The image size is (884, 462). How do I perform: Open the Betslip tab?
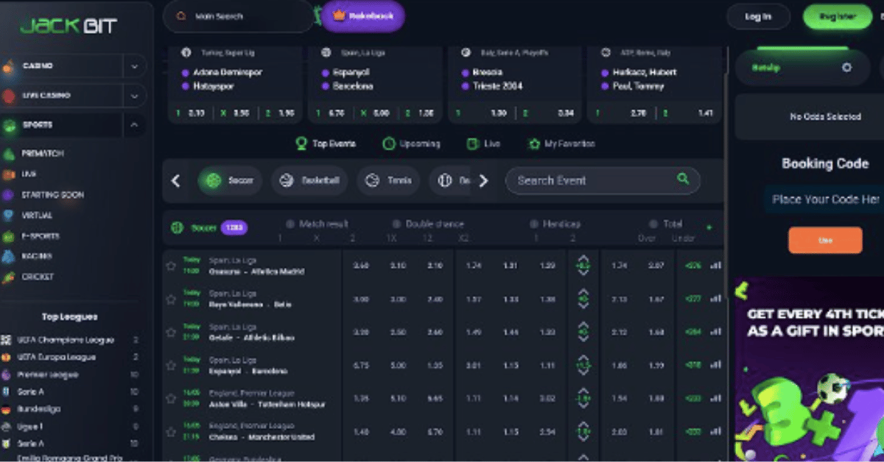(767, 68)
